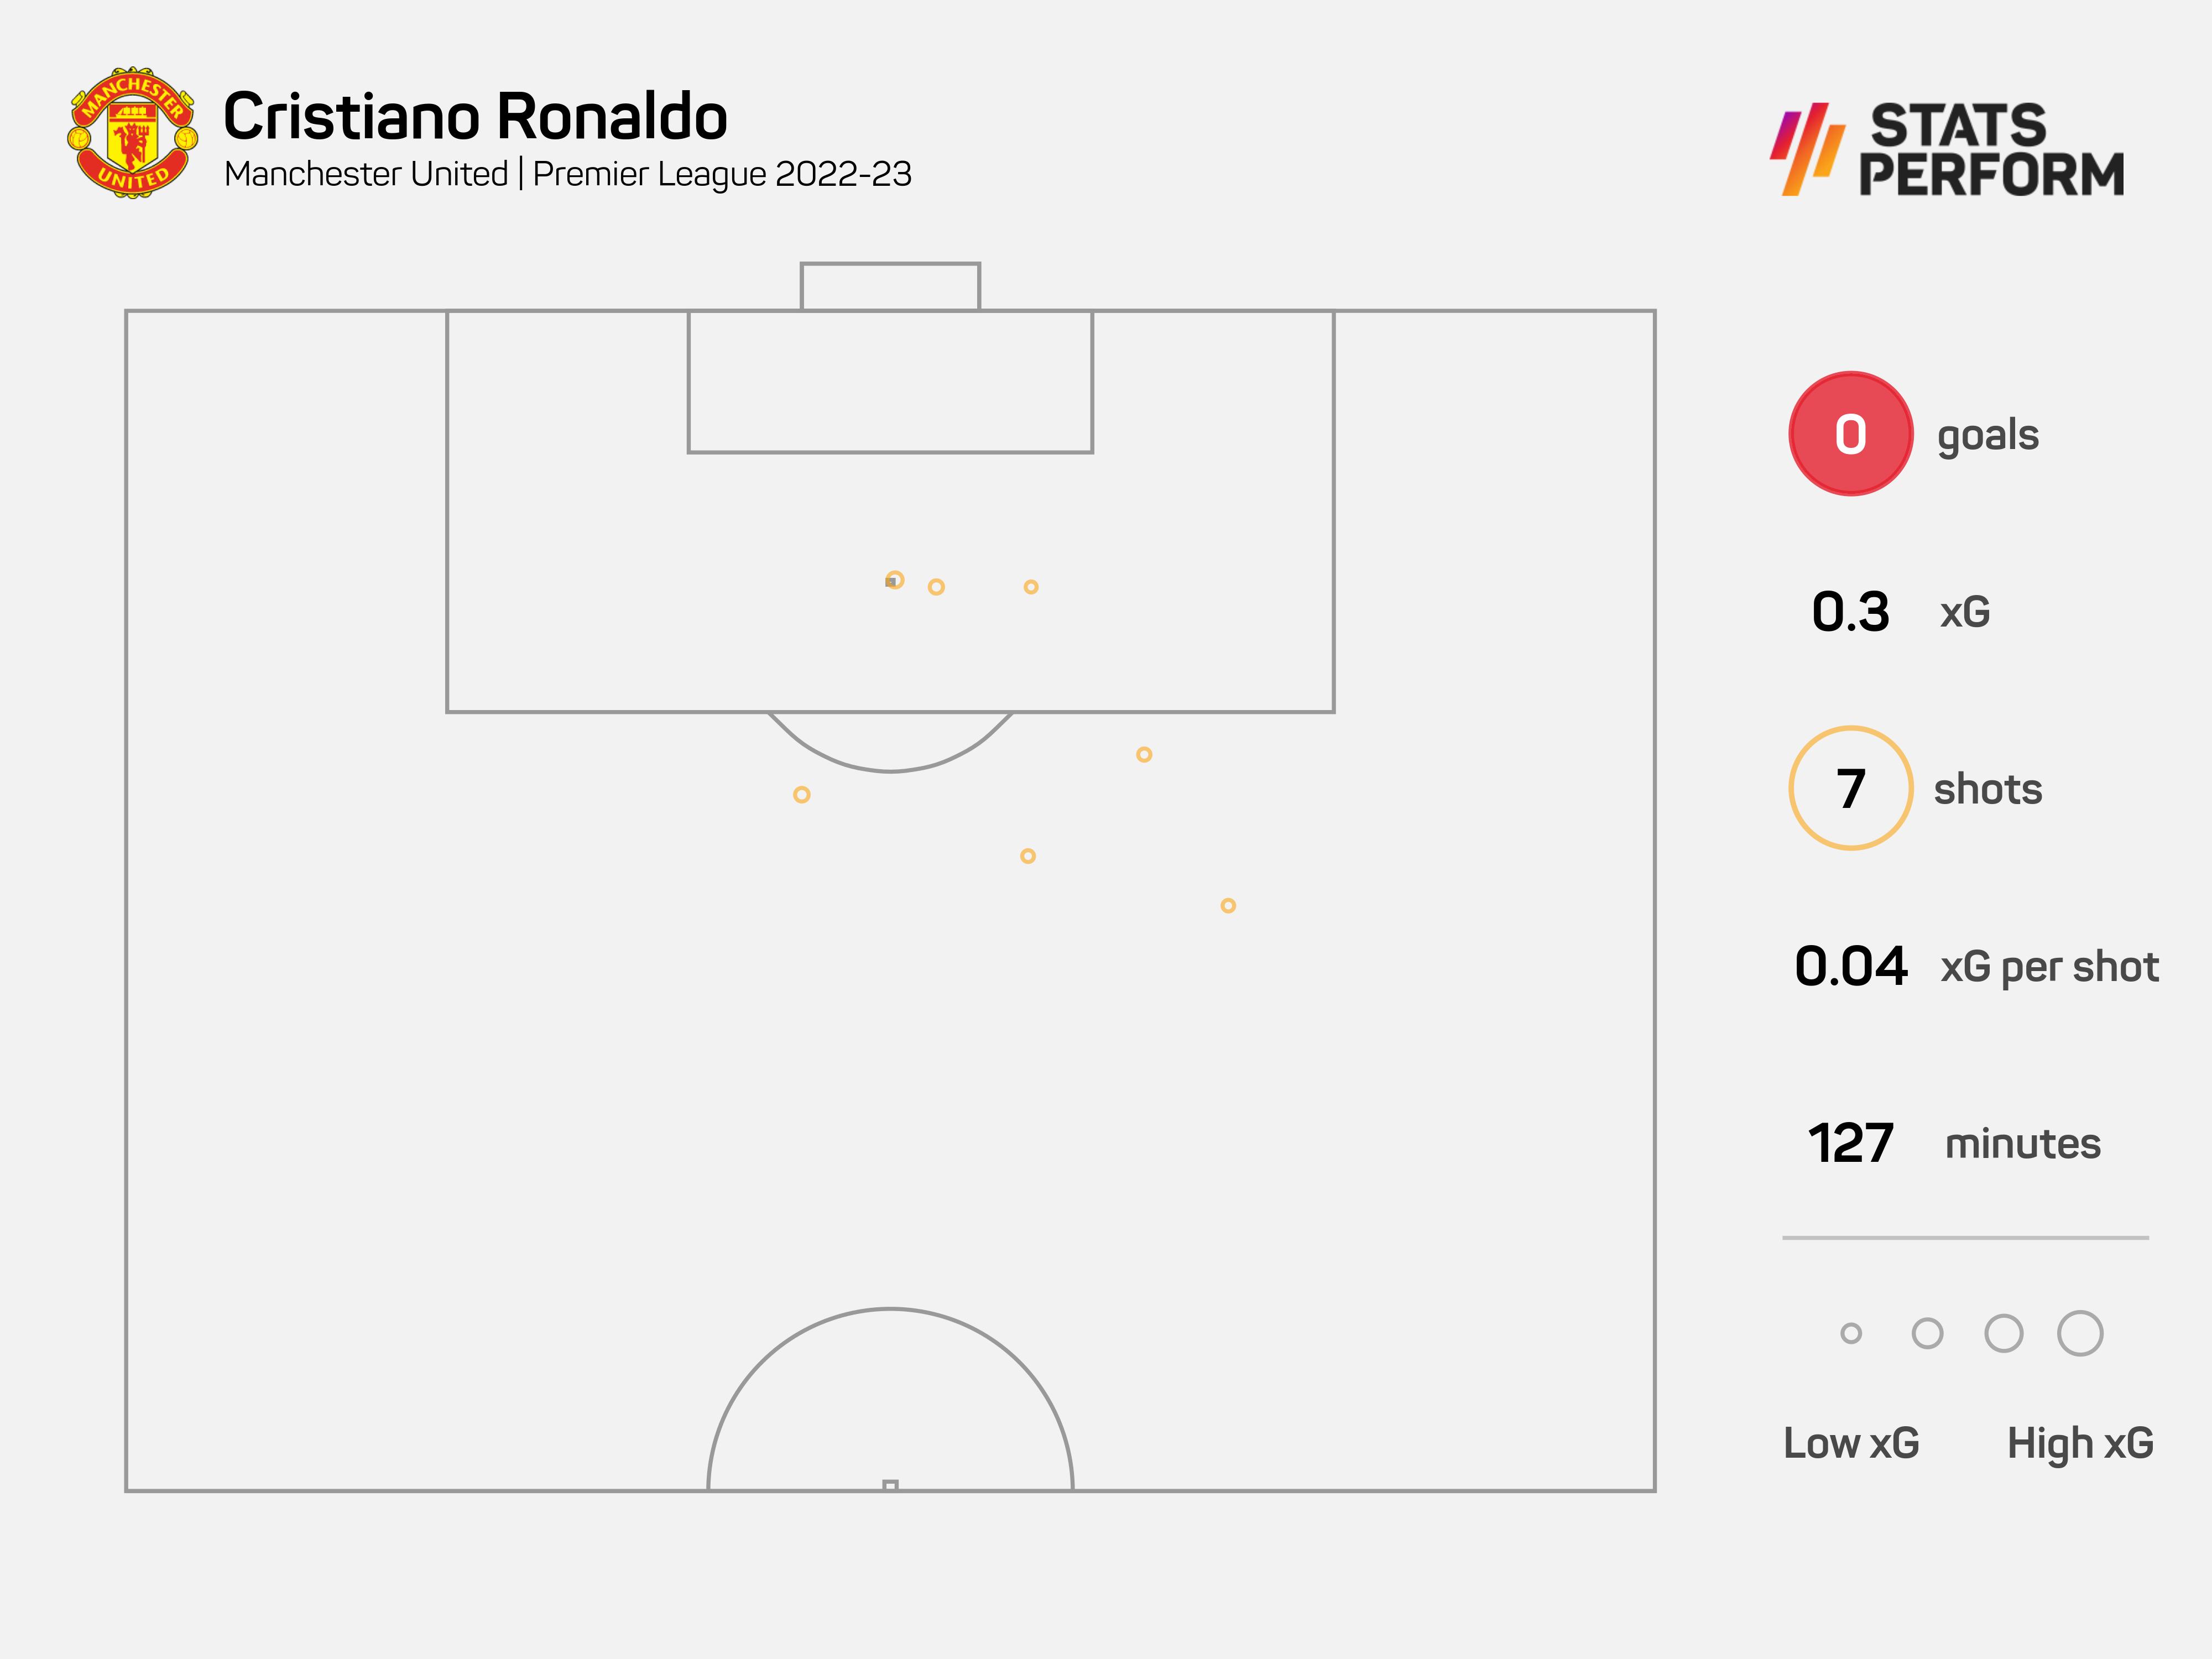
Task: Click the High xG label
Action: (2080, 1443)
